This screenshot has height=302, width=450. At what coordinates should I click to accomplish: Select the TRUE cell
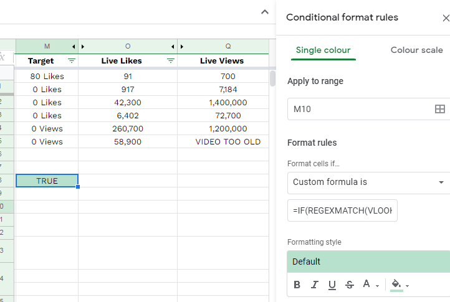click(47, 181)
